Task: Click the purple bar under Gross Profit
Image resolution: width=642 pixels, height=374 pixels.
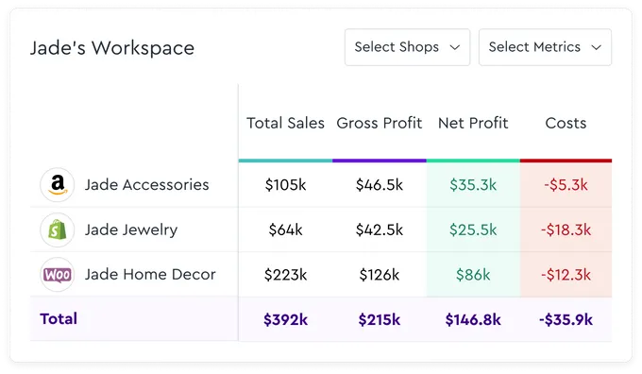Action: click(x=380, y=161)
